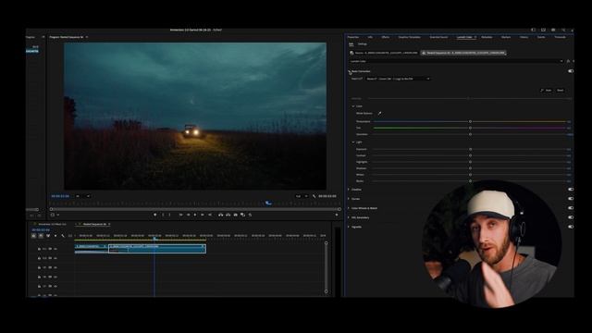Click the Saturation slider handle
This screenshot has width=592, height=333.
(470, 134)
